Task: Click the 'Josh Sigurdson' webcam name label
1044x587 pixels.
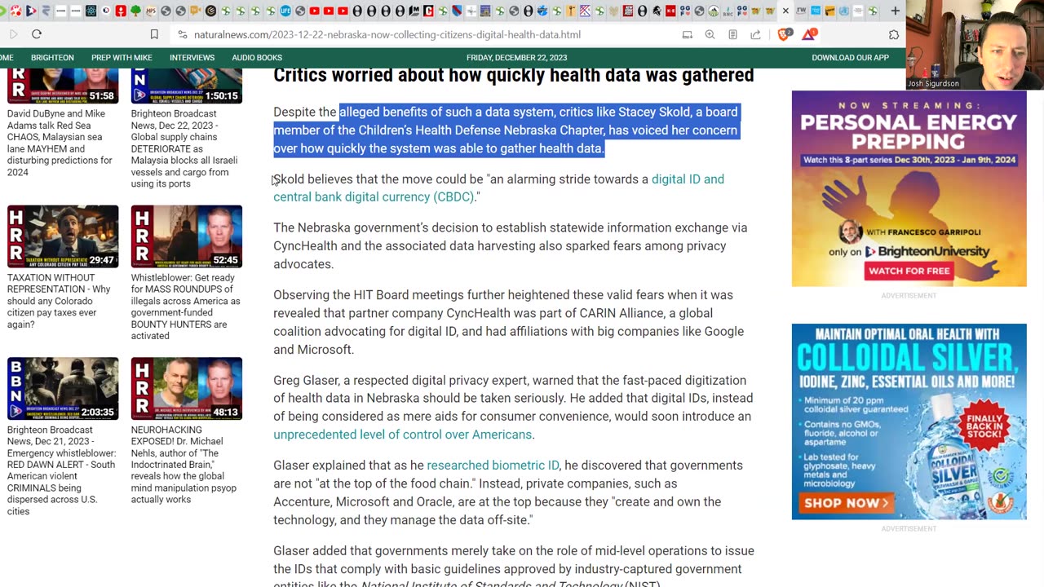Action: (933, 83)
